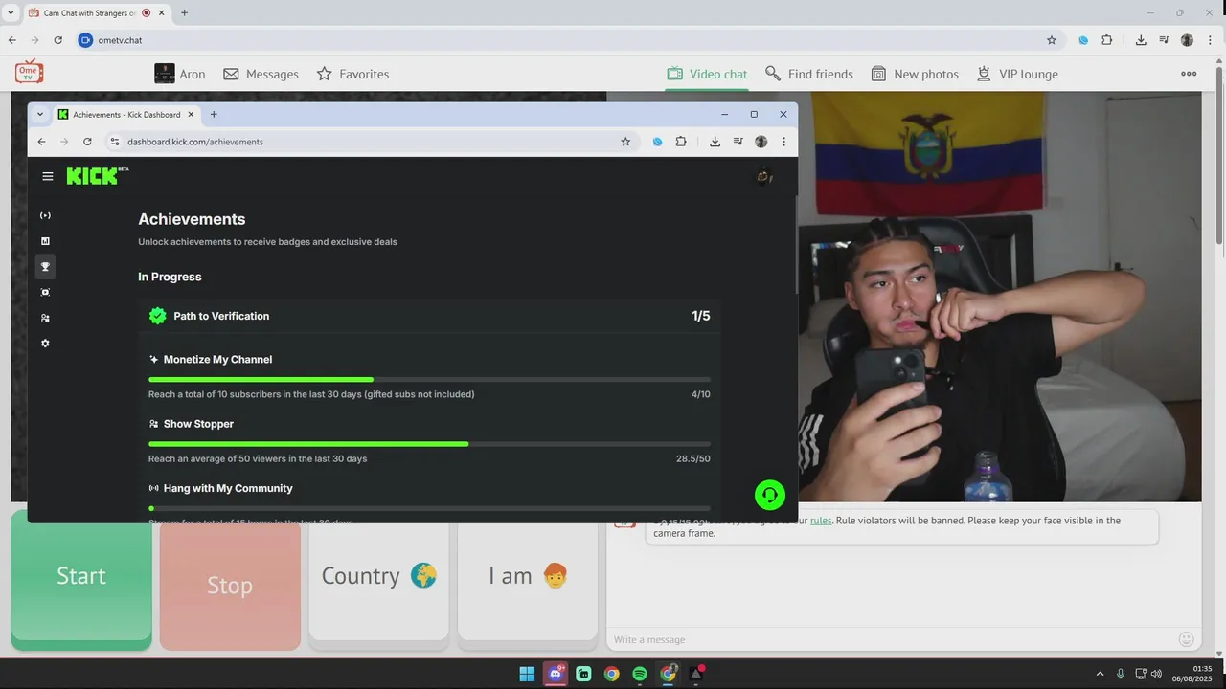Image resolution: width=1226 pixels, height=689 pixels.
Task: Open the emoji picker in message box
Action: point(1186,639)
